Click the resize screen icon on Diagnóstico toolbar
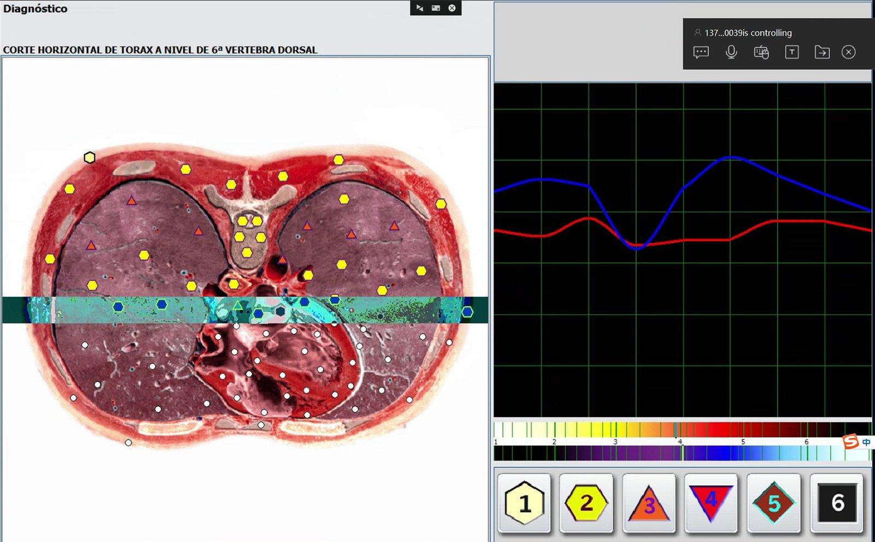This screenshot has height=542, width=875. coord(435,8)
